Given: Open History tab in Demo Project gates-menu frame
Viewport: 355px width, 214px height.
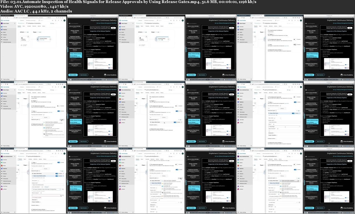Looking at the screenshot, I should (x=44, y=93).
